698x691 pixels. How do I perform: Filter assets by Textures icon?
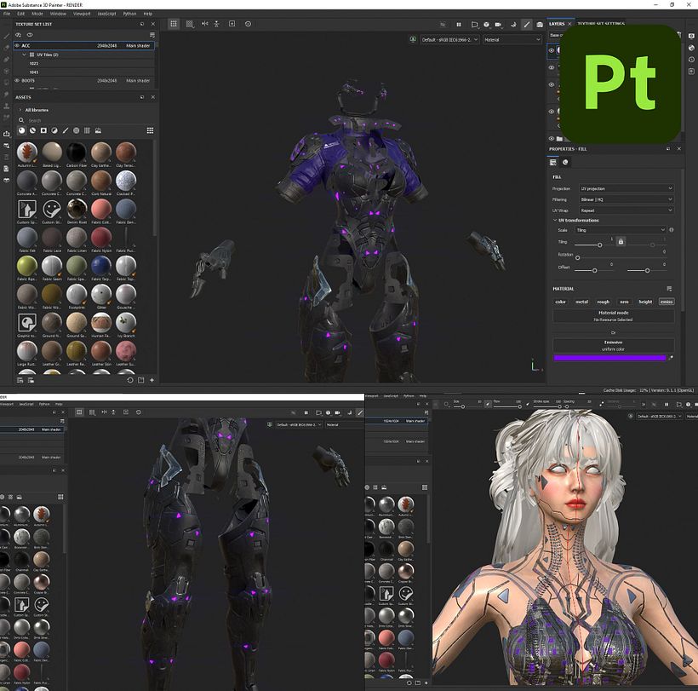pos(87,130)
